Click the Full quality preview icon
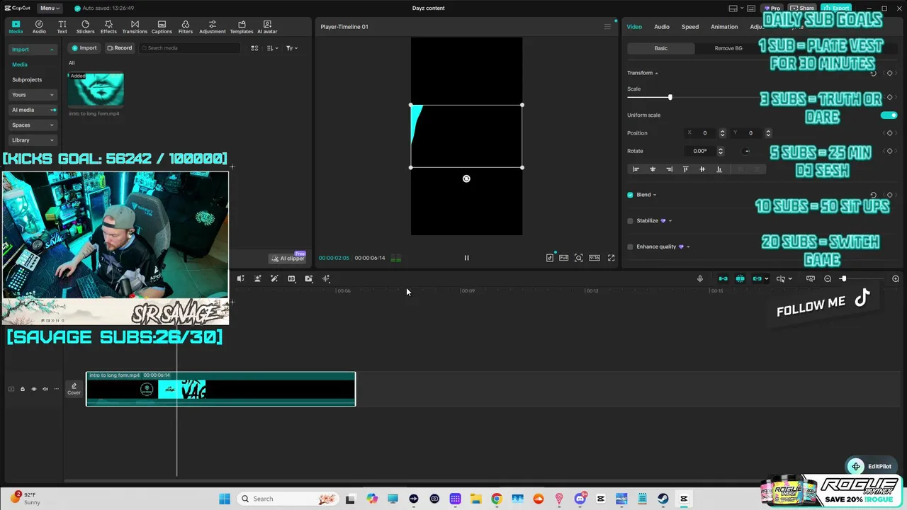The image size is (907, 510). [x=564, y=258]
